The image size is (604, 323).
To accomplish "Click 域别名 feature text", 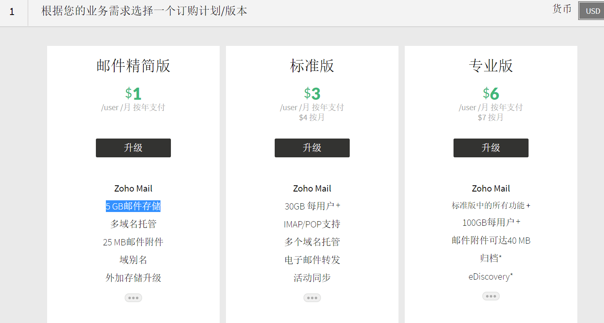I will tap(133, 260).
